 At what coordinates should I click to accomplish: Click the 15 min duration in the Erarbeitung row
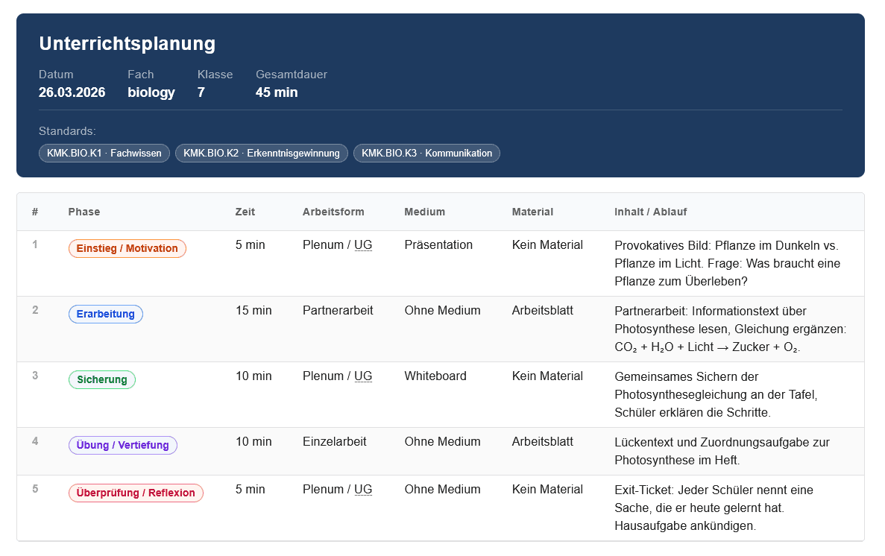click(x=253, y=310)
